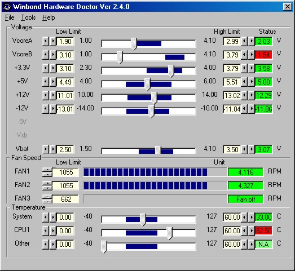Click the CPU1 high limit field 60.00
This screenshot has height=271, width=295.
coord(232,231)
